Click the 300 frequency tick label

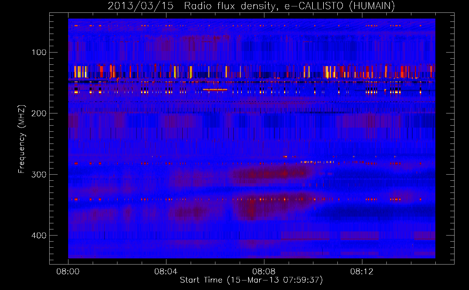[x=39, y=174]
